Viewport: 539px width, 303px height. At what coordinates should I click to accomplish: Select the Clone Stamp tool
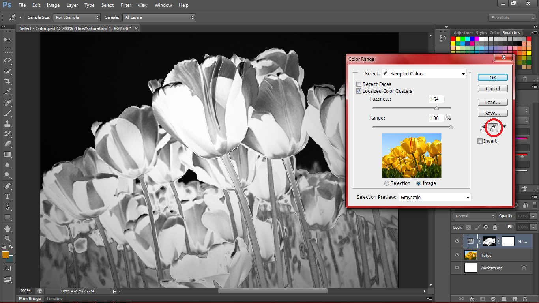tap(7, 123)
